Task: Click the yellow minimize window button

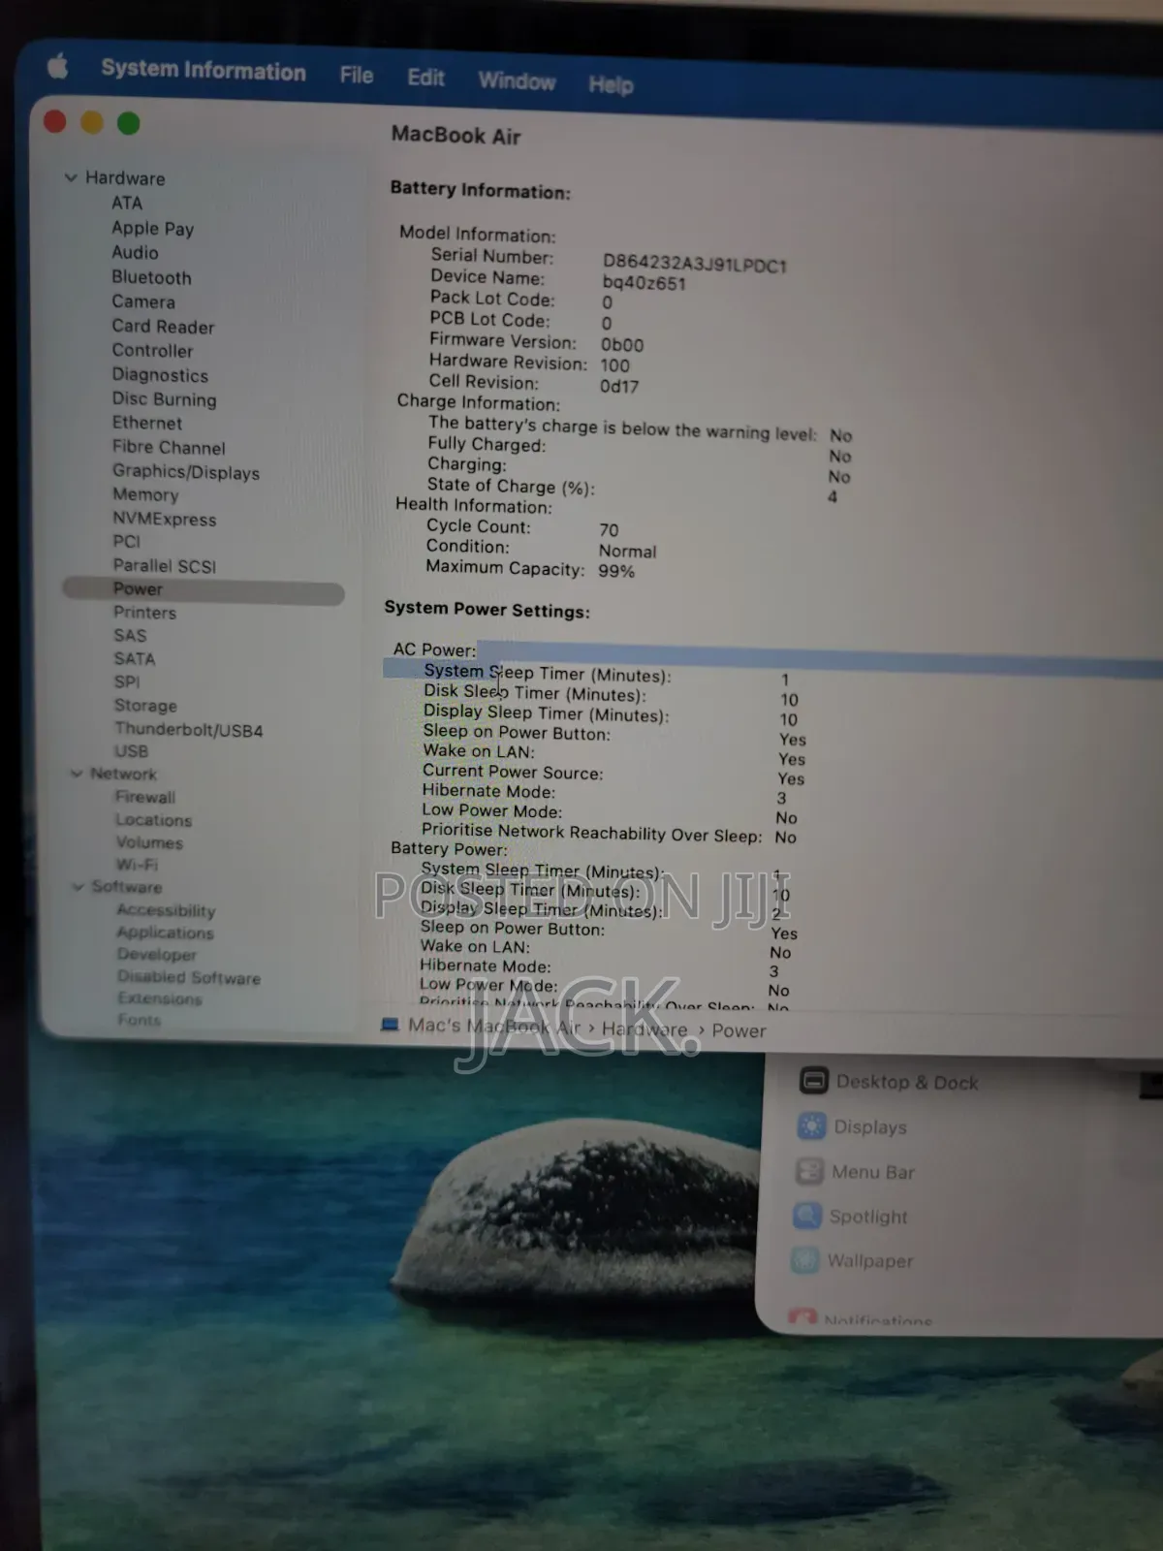Action: tap(92, 122)
